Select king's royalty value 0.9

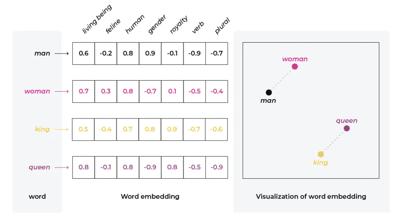coord(172,129)
